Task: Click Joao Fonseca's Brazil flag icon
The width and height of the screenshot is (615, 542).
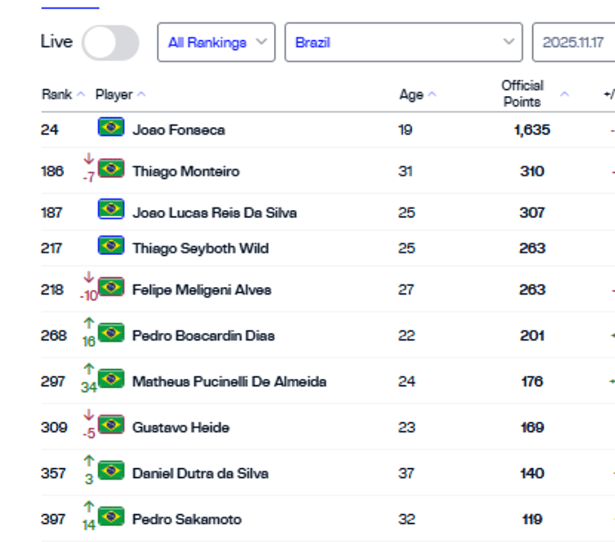Action: tap(111, 127)
